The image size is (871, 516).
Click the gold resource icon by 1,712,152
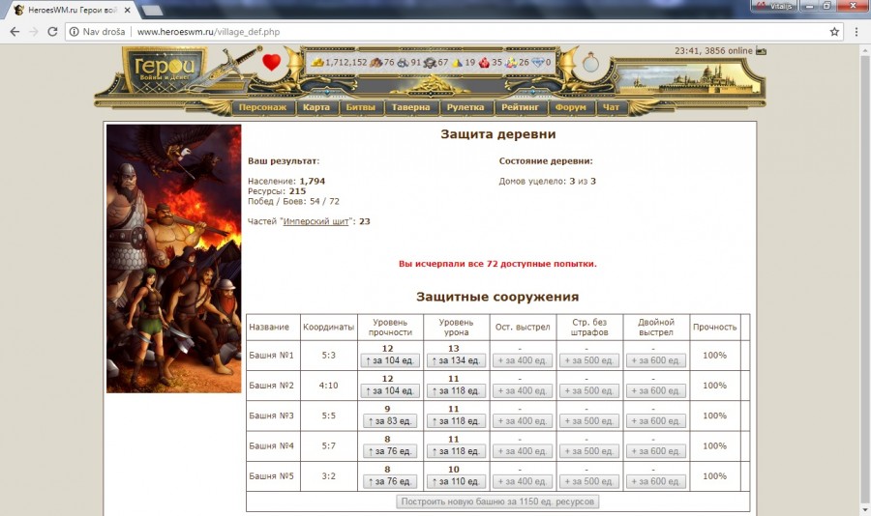click(317, 62)
